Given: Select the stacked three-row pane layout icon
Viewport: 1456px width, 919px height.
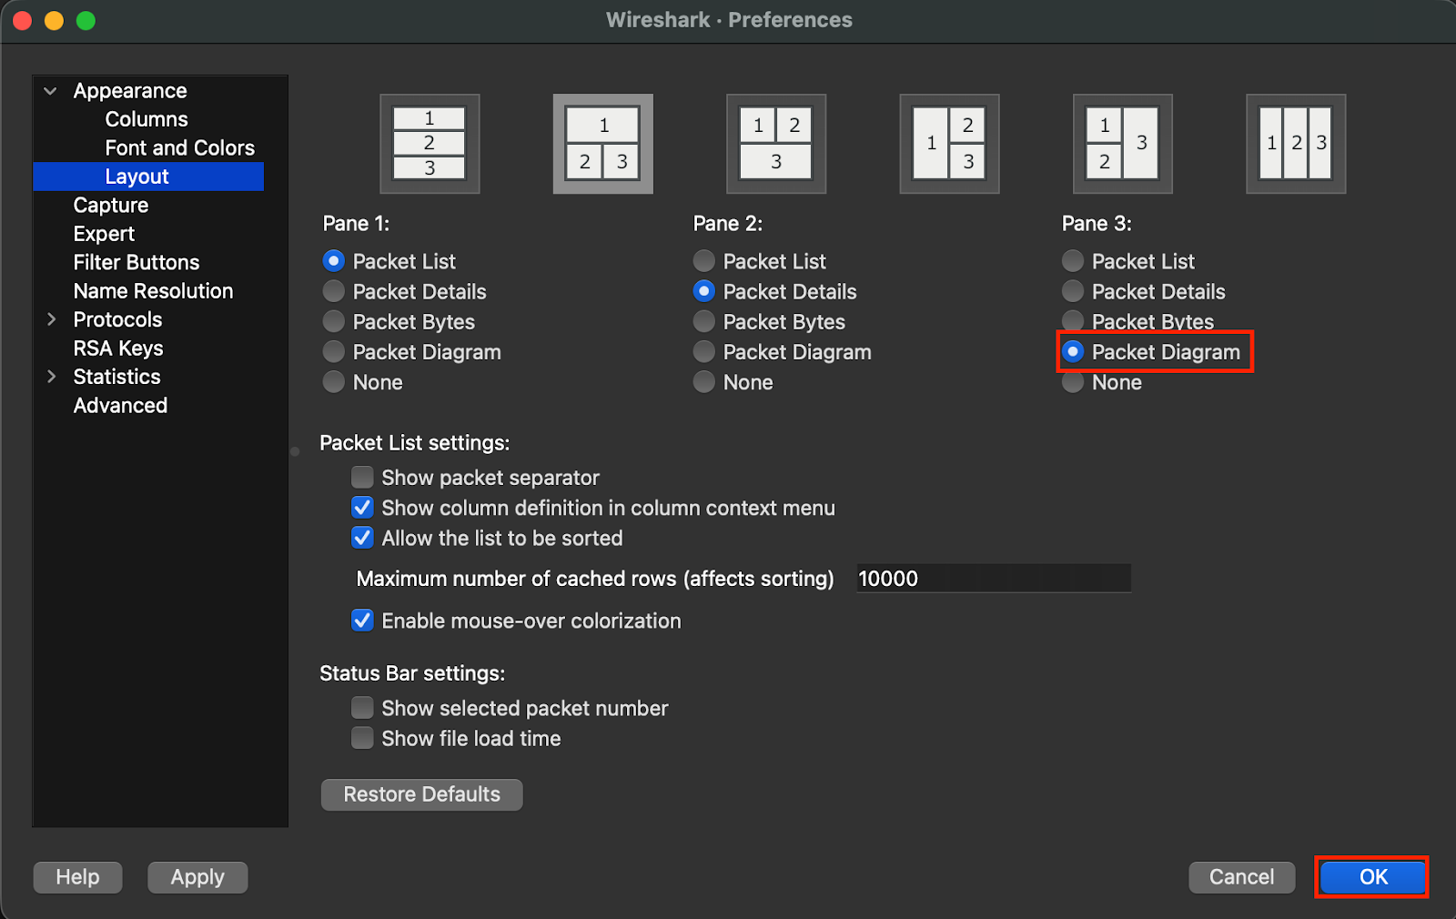Looking at the screenshot, I should point(430,144).
